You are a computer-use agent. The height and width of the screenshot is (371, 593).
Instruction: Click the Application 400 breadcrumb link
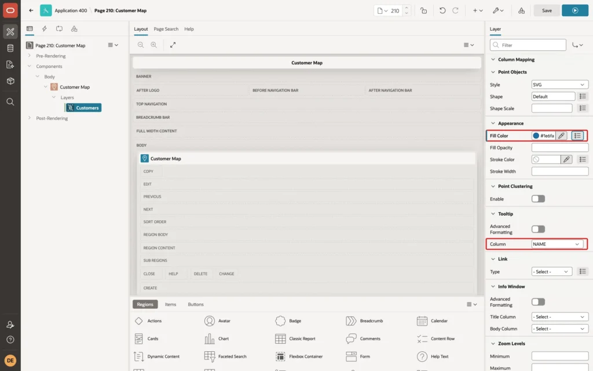pos(71,10)
